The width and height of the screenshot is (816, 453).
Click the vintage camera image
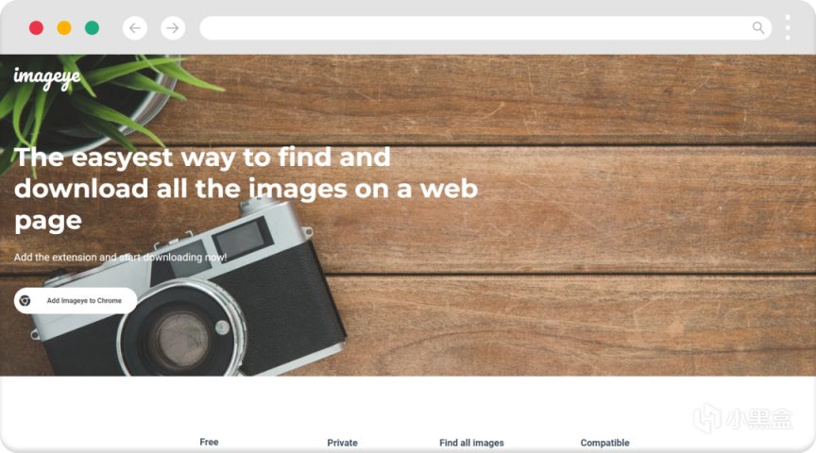coord(187,294)
